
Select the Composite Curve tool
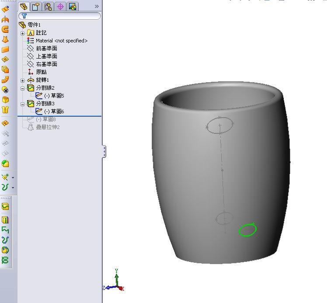point(5,230)
